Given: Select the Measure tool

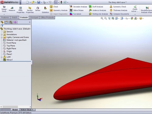Looking at the screenshot, I should point(12,9).
